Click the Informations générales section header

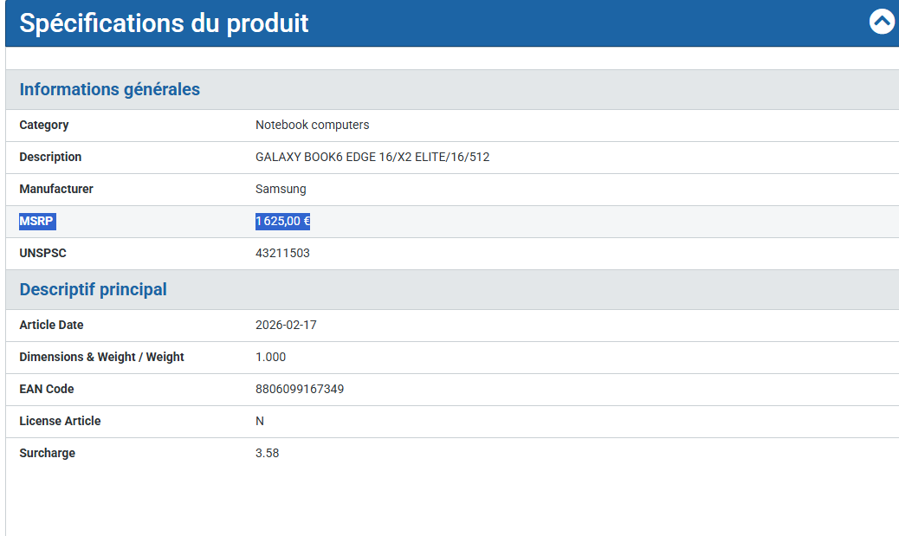coord(109,89)
